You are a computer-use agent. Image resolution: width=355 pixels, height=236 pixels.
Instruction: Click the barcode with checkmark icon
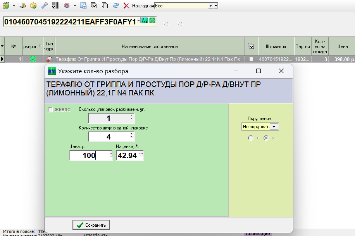(x=55, y=5)
